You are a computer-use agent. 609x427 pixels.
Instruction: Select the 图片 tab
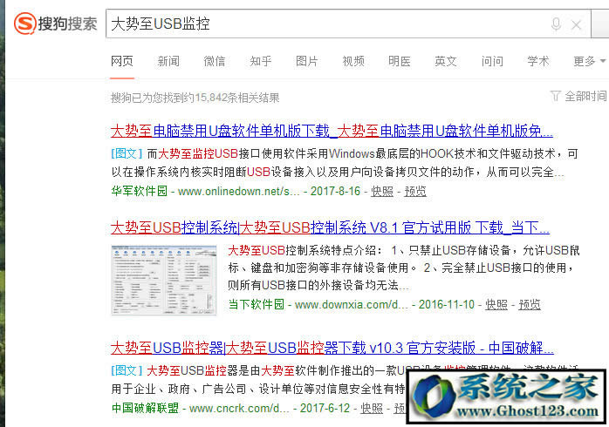(x=306, y=61)
